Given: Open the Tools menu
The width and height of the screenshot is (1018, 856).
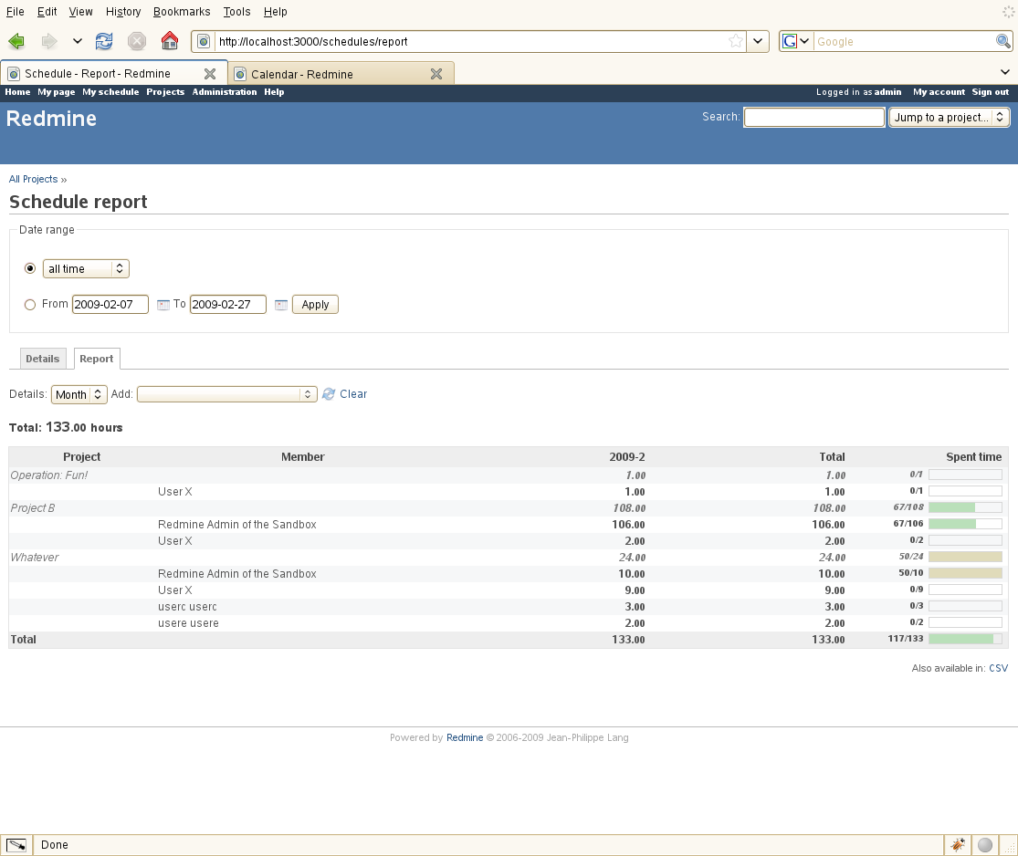Looking at the screenshot, I should 236,12.
